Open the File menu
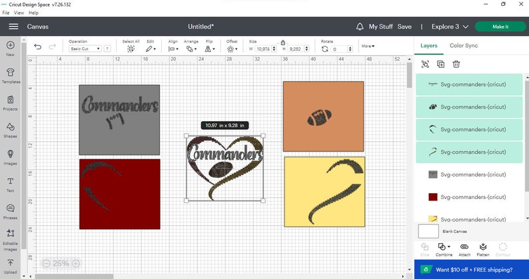This screenshot has width=529, height=279. [5, 13]
